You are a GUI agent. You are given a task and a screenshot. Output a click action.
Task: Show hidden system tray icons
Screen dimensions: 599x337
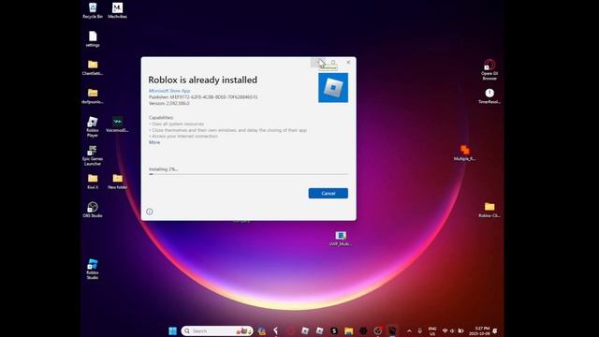409,330
